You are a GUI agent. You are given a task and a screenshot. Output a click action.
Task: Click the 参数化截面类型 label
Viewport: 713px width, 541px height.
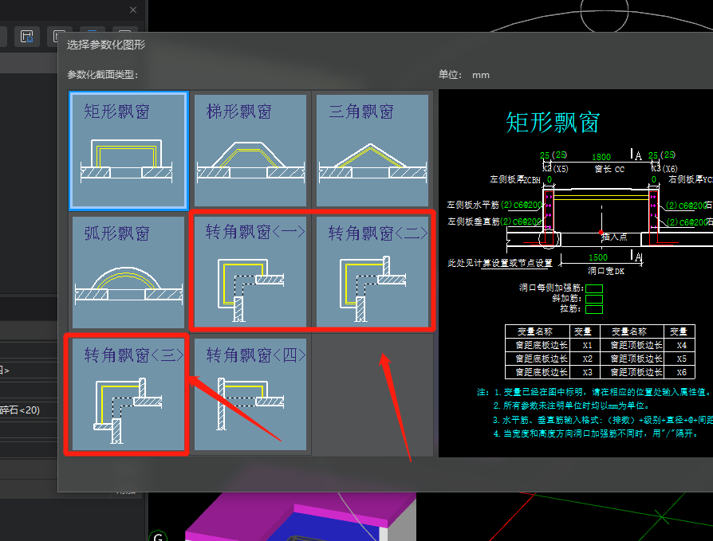click(102, 74)
